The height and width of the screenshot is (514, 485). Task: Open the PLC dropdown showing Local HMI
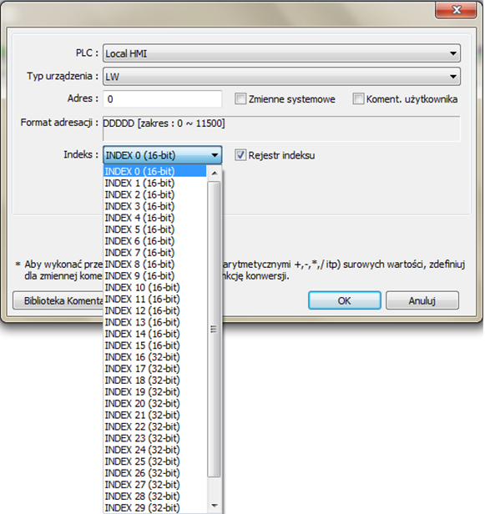pyautogui.click(x=281, y=53)
